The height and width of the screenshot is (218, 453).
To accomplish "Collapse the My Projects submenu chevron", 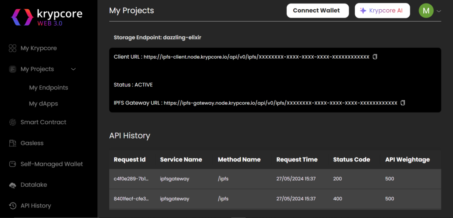I will 73,69.
